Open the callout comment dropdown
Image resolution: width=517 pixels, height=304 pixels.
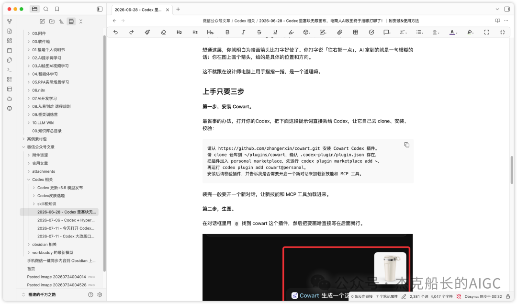pyautogui.click(x=387, y=32)
